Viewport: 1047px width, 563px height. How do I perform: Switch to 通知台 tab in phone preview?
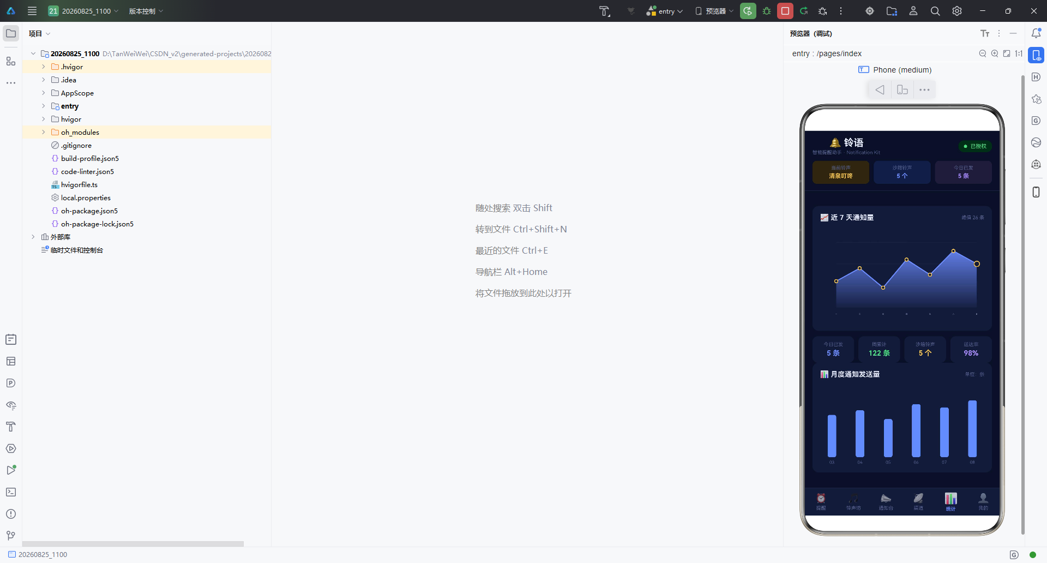[x=886, y=501]
